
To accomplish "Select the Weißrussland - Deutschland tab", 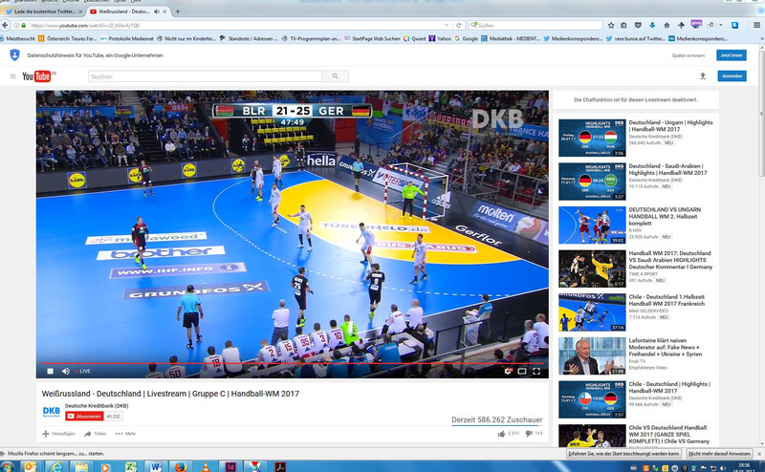I will coord(123,11).
